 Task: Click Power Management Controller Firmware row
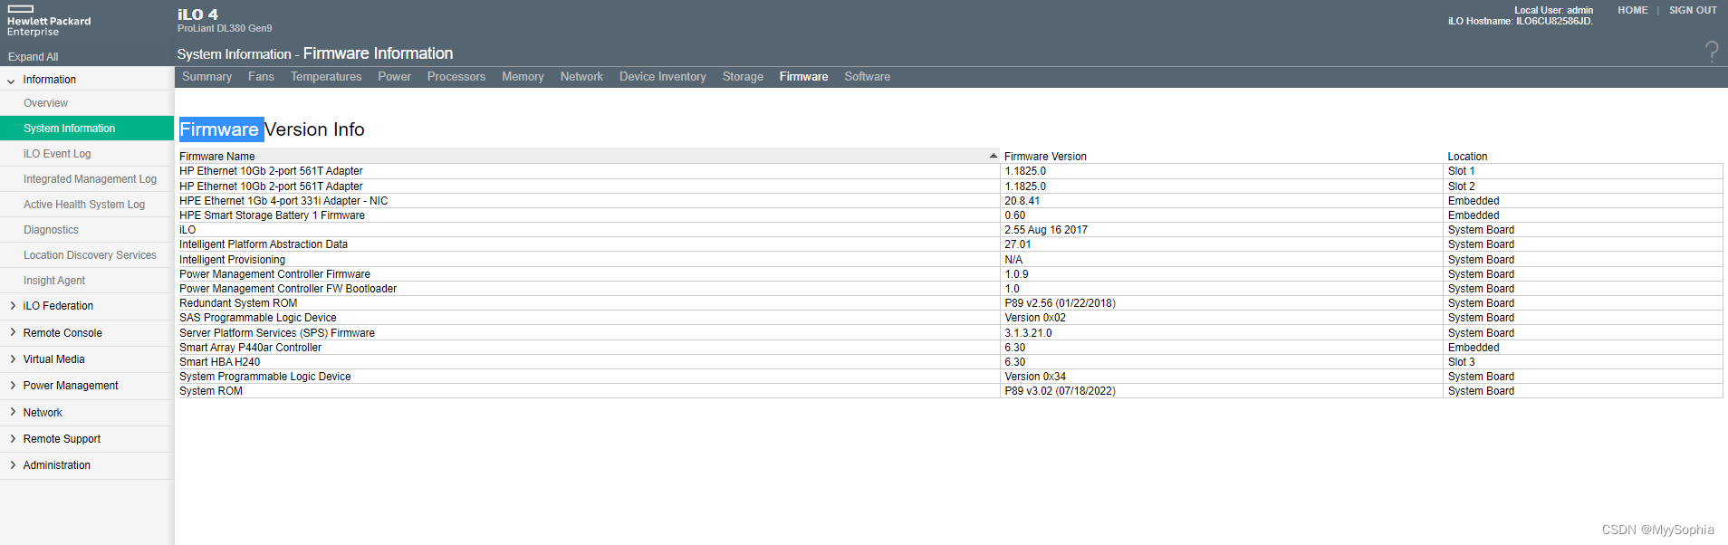950,274
